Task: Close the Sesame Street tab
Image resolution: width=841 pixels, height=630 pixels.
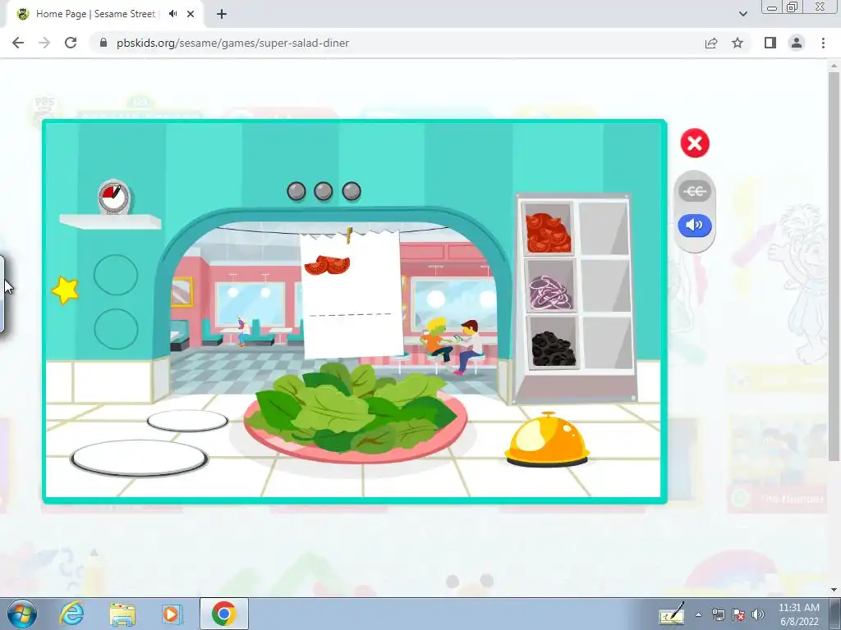Action: pos(191,14)
